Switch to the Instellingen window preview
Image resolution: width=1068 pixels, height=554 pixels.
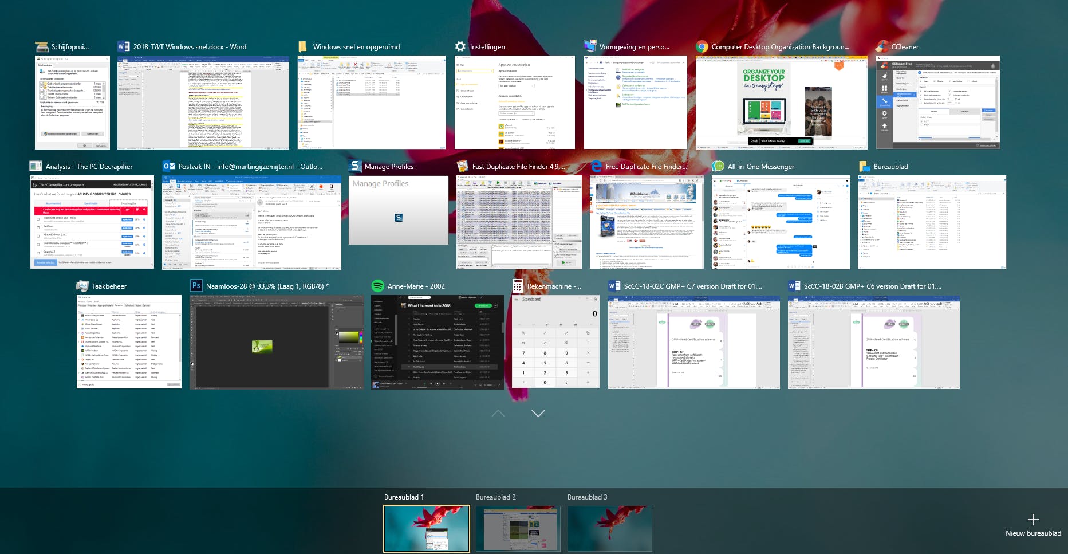tap(515, 103)
